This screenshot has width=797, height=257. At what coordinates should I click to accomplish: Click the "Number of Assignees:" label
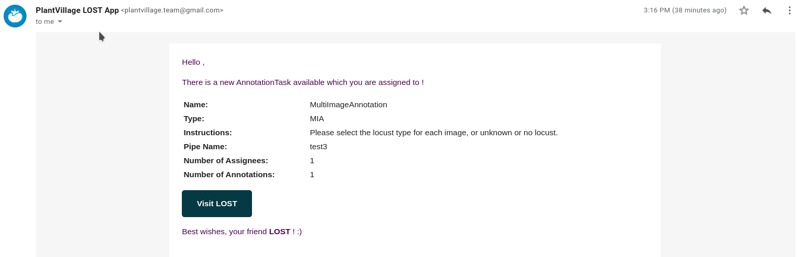click(225, 161)
